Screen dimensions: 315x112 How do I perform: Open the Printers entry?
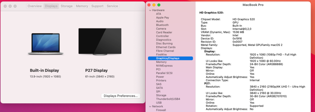pyautogui.click(x=161, y=80)
